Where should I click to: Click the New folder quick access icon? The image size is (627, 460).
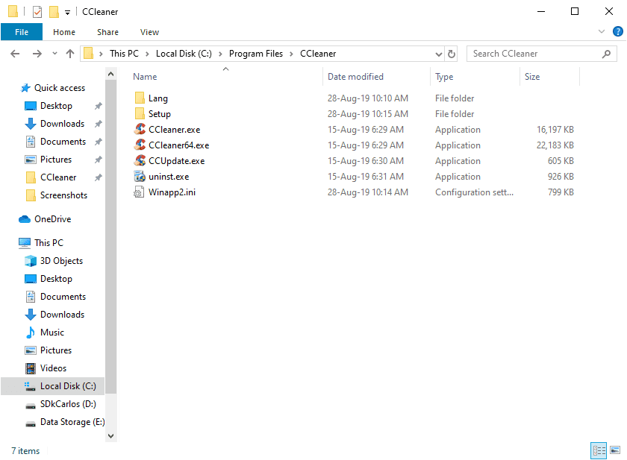[x=54, y=12]
